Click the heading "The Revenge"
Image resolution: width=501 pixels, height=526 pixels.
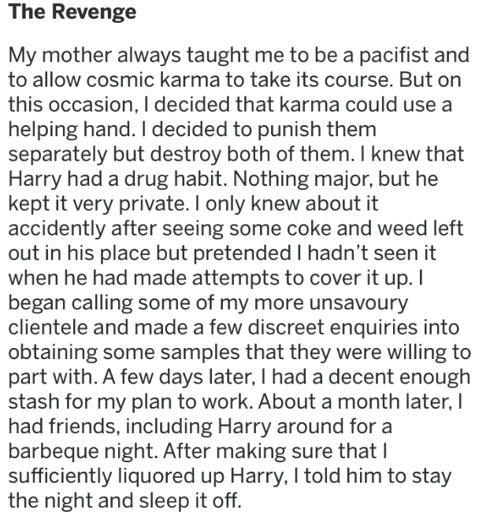tap(72, 13)
